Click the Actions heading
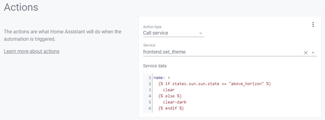 (21, 7)
